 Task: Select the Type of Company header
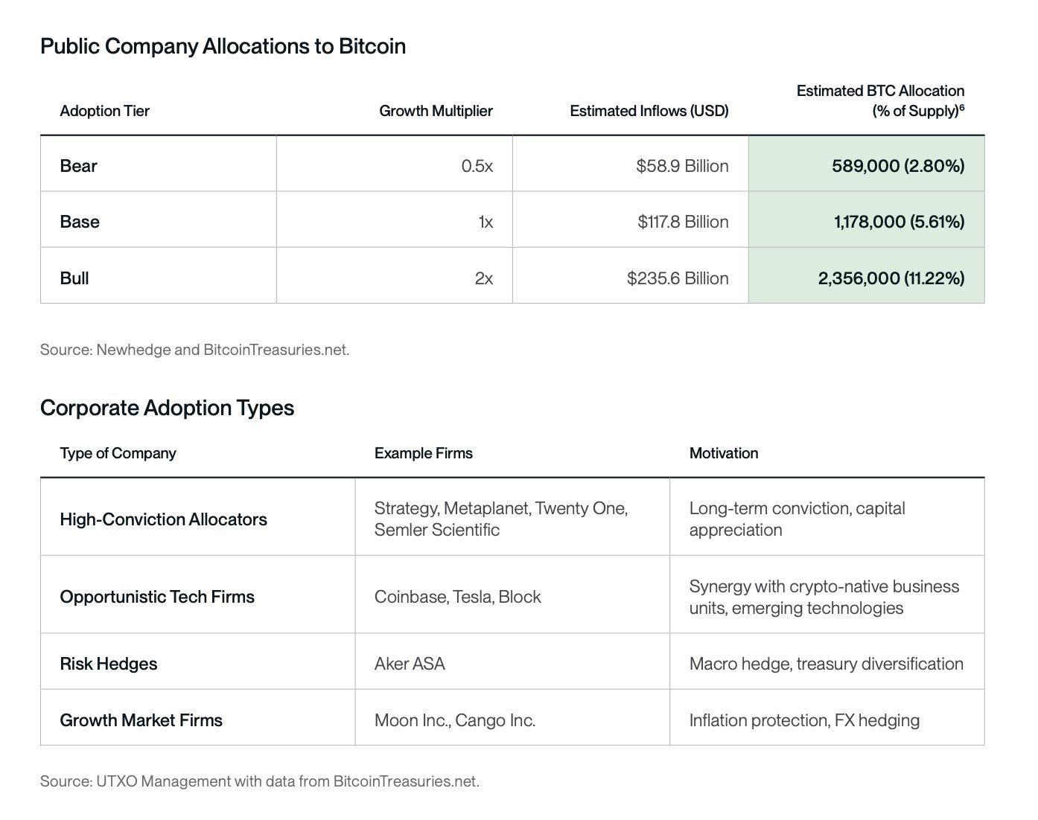[118, 453]
